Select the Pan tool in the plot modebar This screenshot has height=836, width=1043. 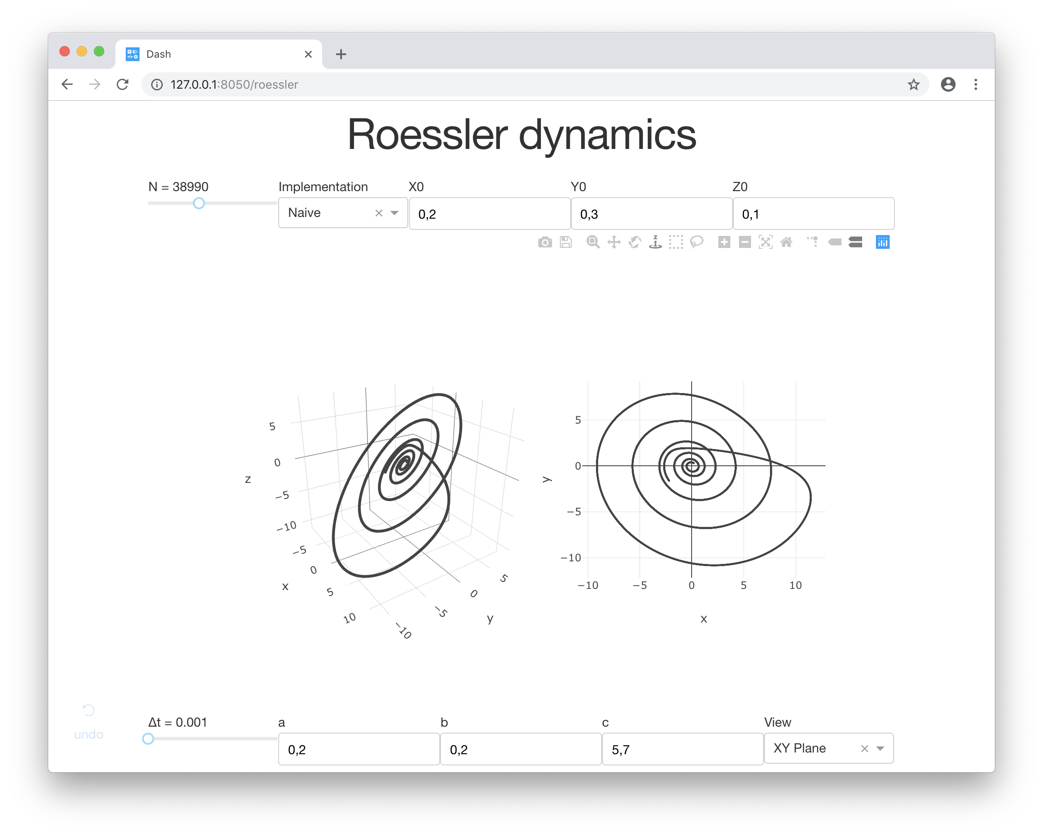tap(614, 242)
